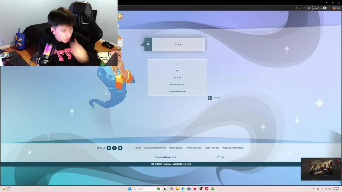The image size is (342, 192).
Task: Choose the 'Probablemente' answer
Action: [177, 85]
